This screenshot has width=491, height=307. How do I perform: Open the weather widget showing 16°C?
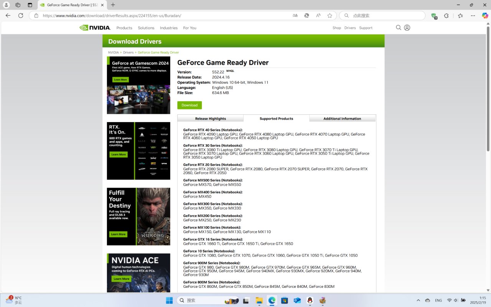point(14,300)
